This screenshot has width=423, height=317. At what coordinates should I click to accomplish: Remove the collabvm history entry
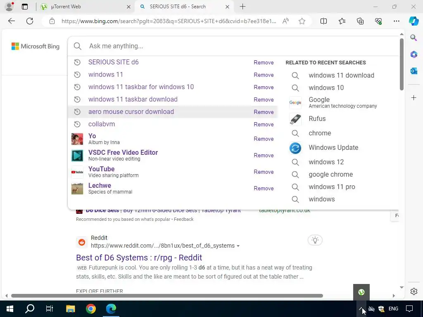coord(264,125)
